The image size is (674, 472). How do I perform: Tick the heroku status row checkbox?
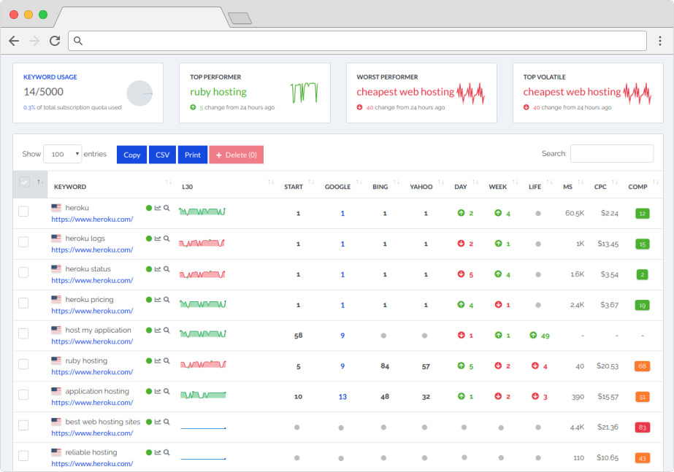point(23,272)
